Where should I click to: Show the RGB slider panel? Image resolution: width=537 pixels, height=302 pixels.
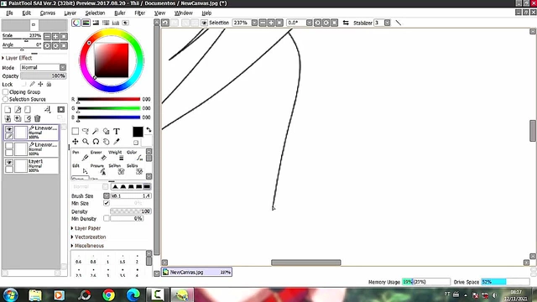[x=86, y=23]
